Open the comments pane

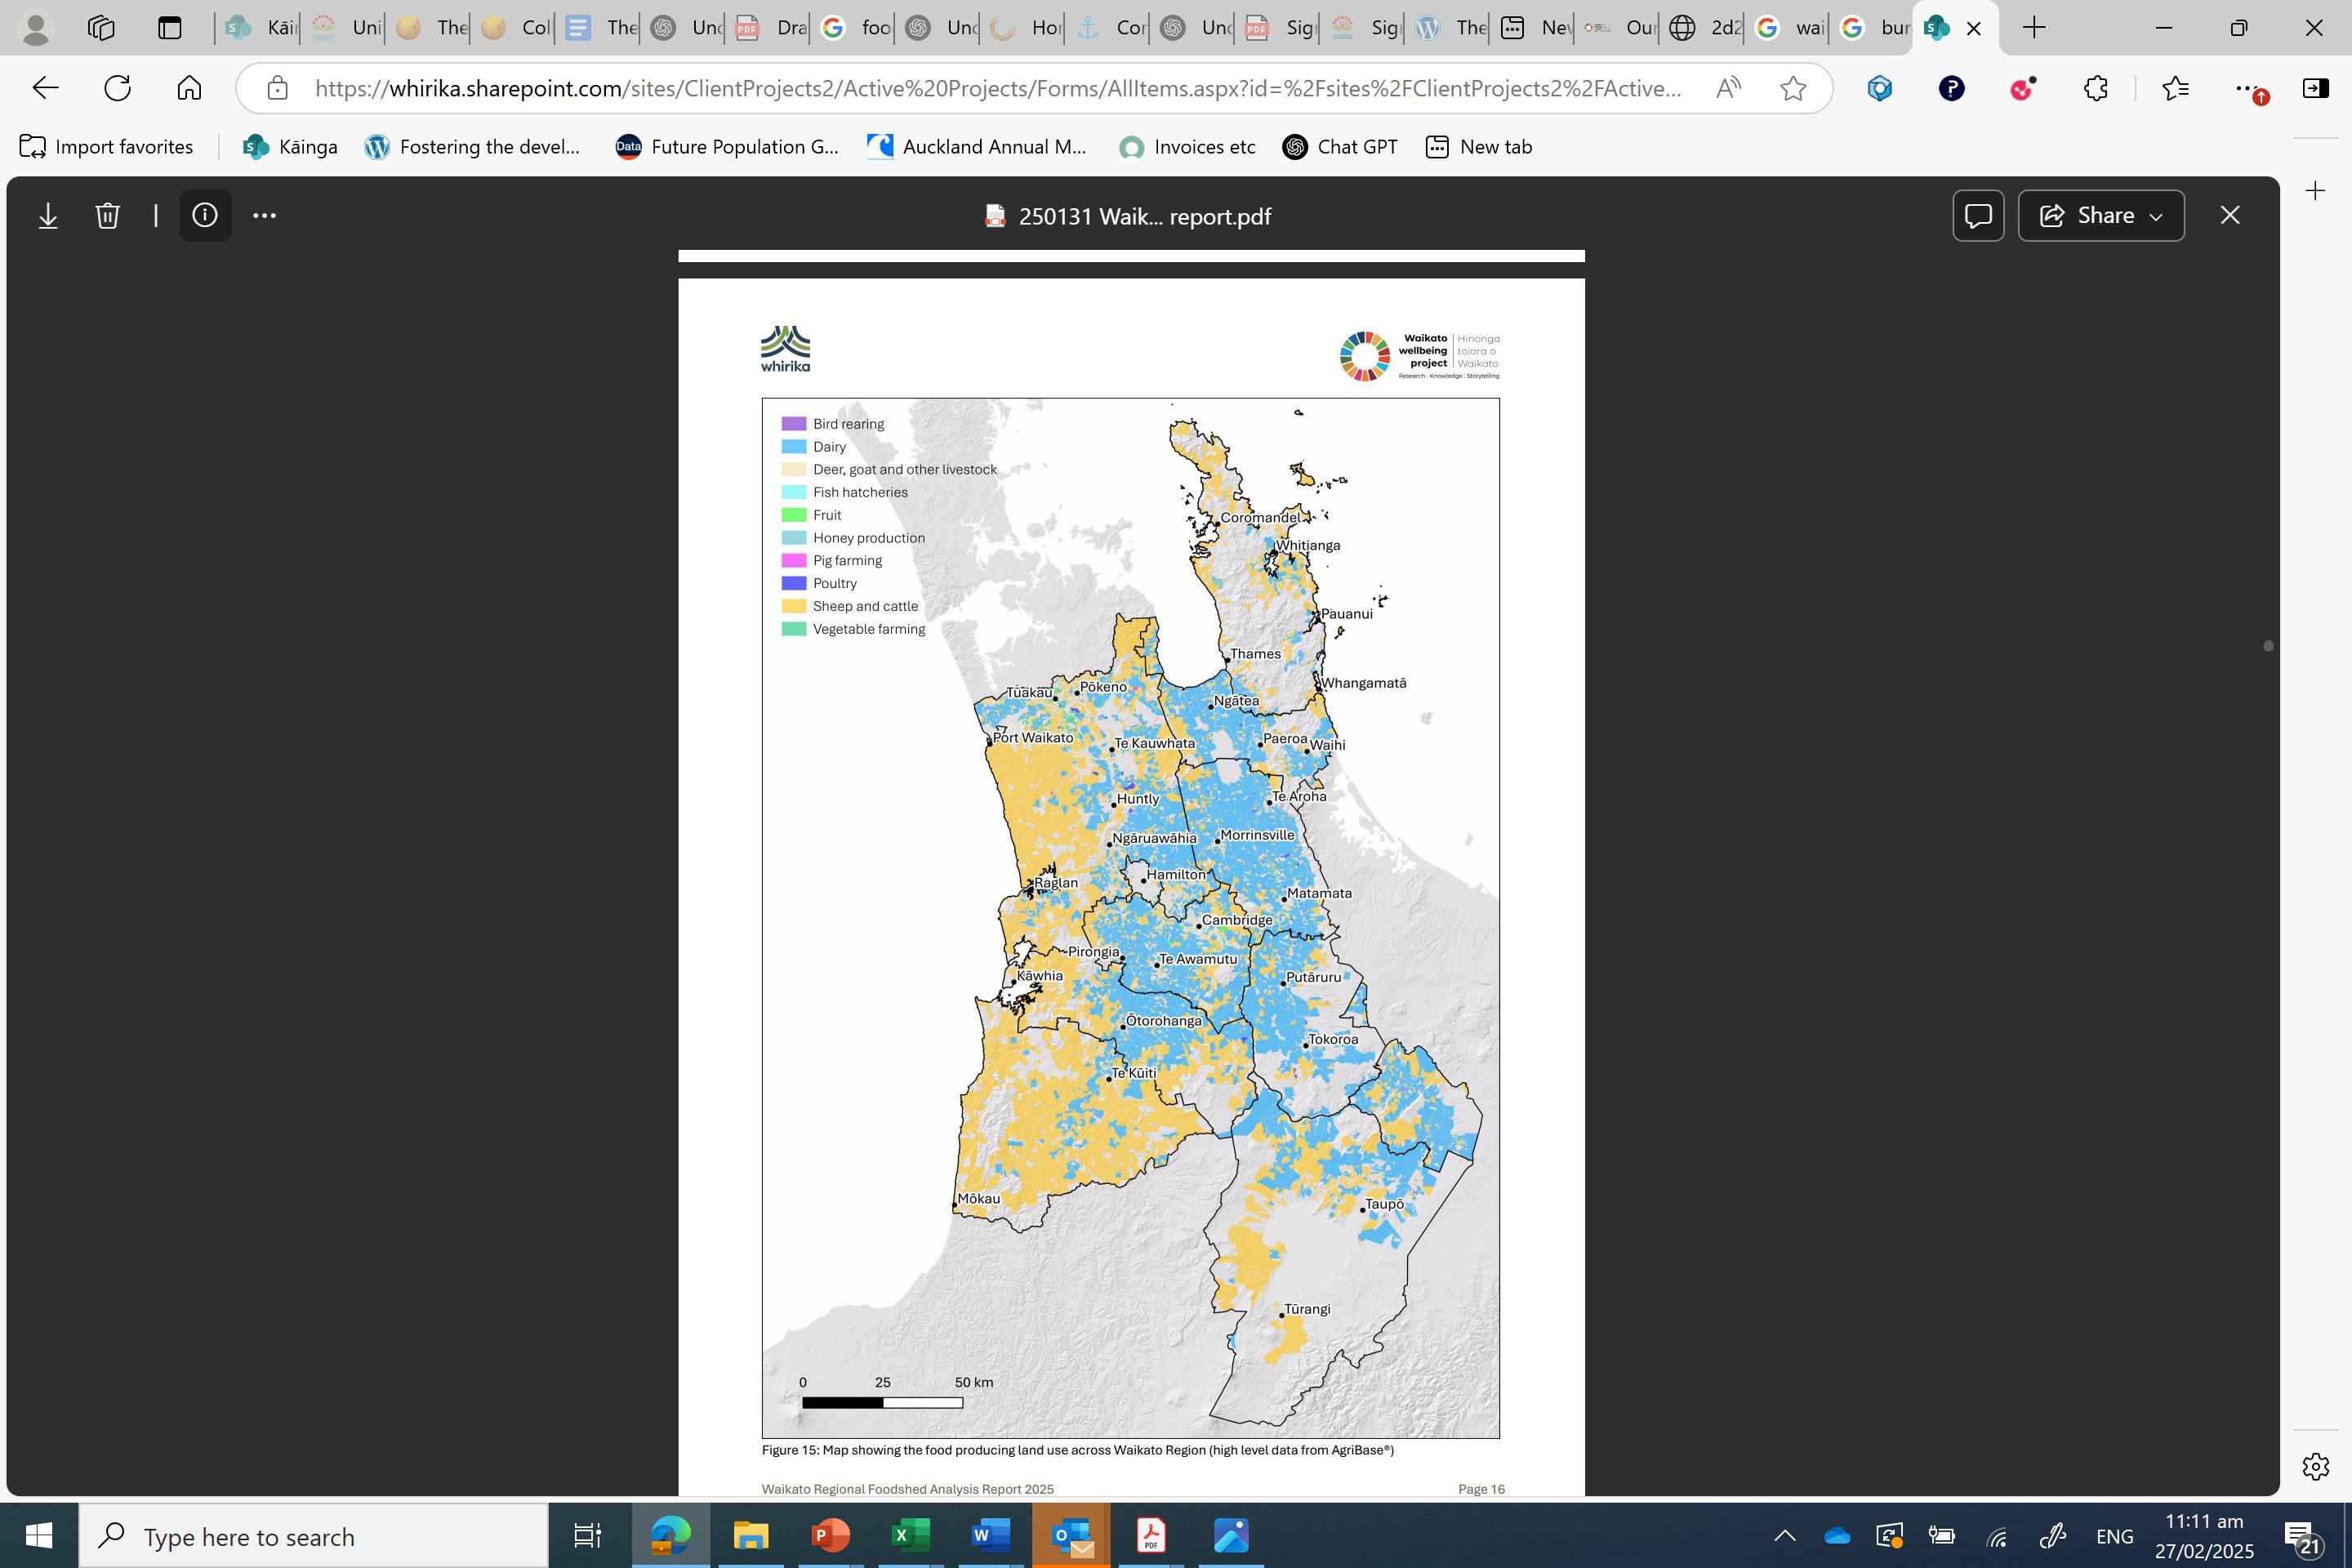[x=1977, y=216]
